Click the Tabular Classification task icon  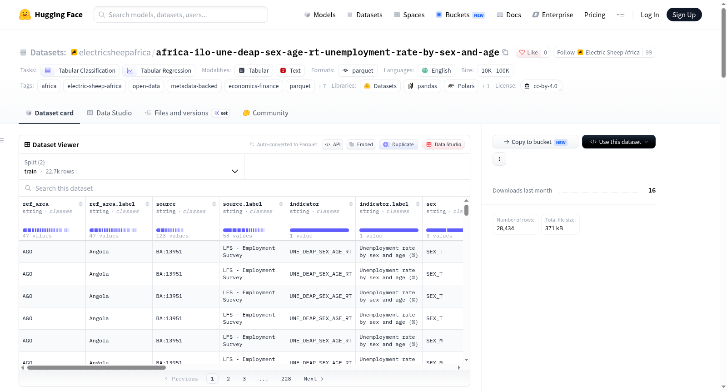point(48,70)
